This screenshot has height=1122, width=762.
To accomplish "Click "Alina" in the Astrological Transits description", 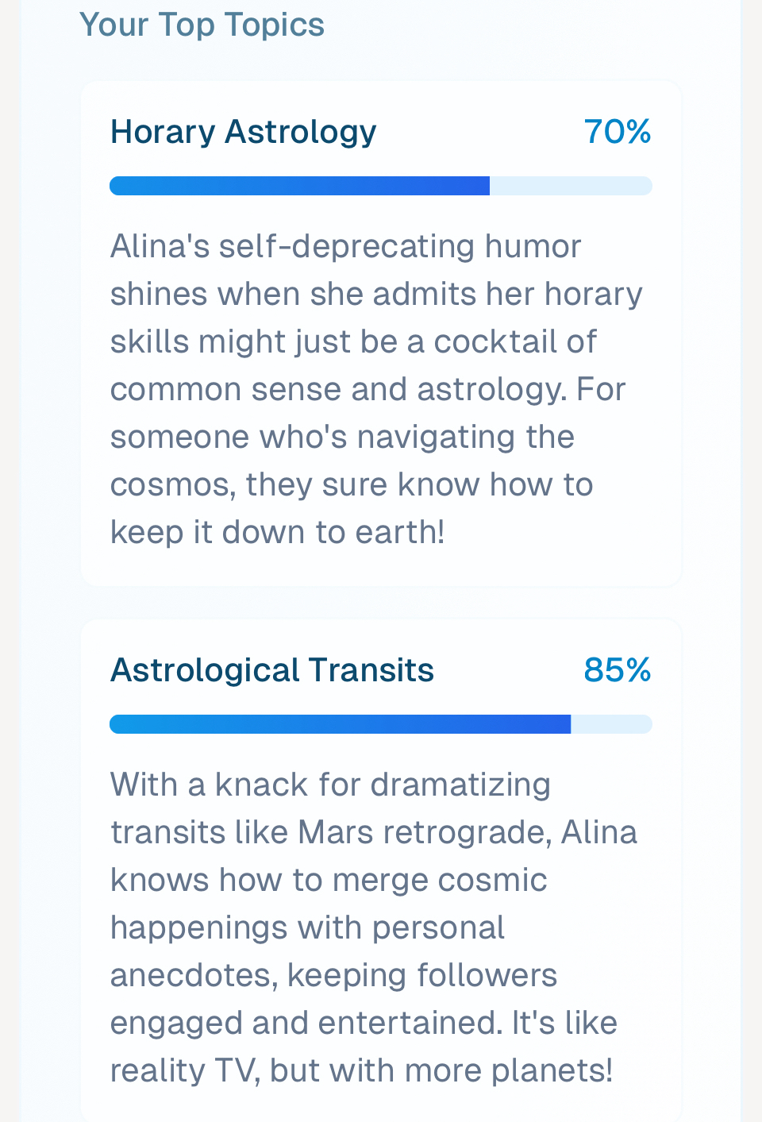I will (599, 832).
